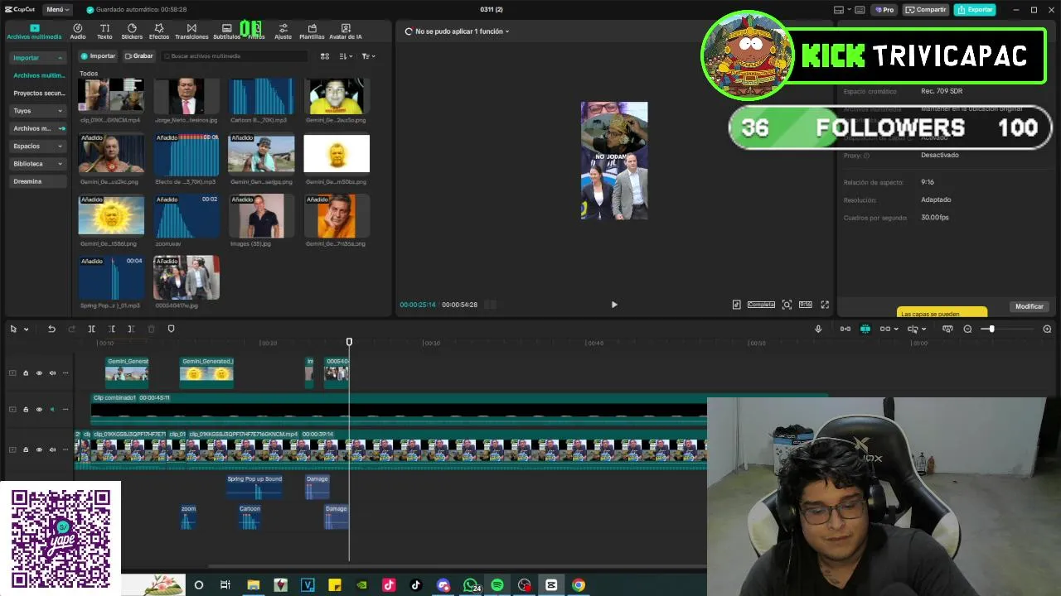Click the microphone voice-over record icon
Screen dimensions: 1061x596
tap(818, 329)
